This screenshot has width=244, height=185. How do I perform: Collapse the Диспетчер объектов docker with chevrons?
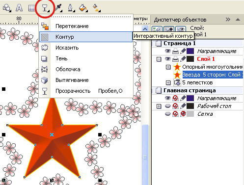click(x=228, y=20)
